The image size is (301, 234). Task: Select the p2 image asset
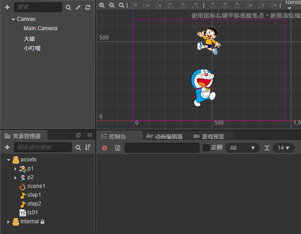[30, 177]
